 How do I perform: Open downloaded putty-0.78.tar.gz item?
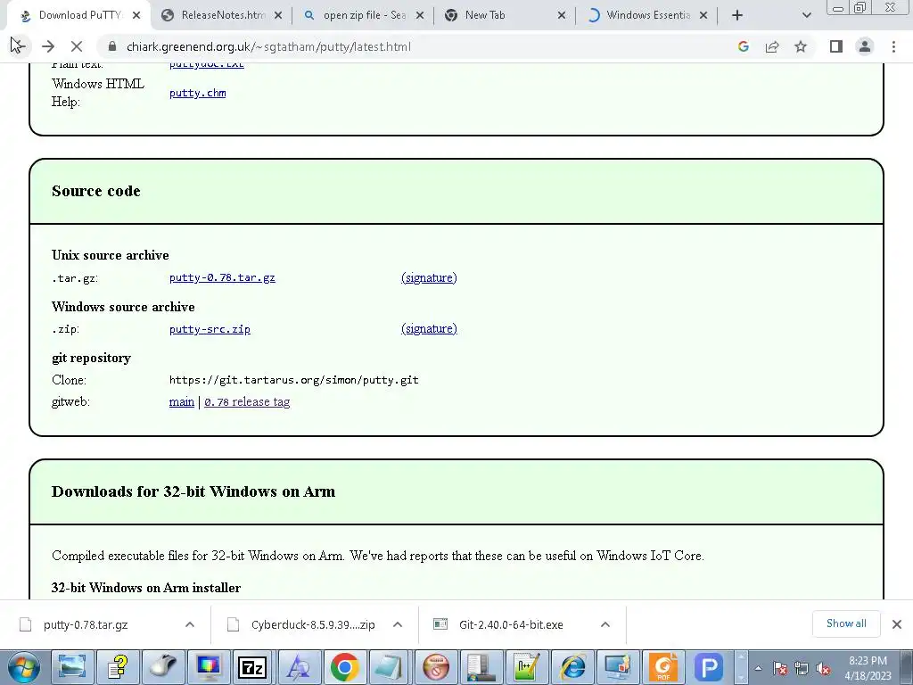pyautogui.click(x=86, y=625)
